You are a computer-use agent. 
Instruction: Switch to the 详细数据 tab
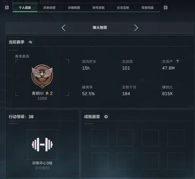[74, 8]
